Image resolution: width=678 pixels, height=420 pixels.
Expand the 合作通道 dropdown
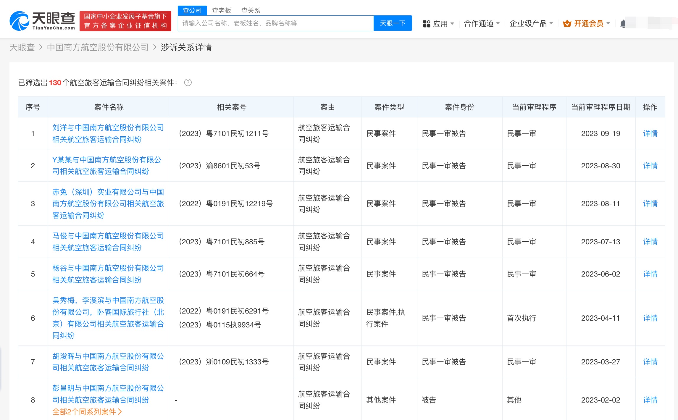tap(482, 23)
